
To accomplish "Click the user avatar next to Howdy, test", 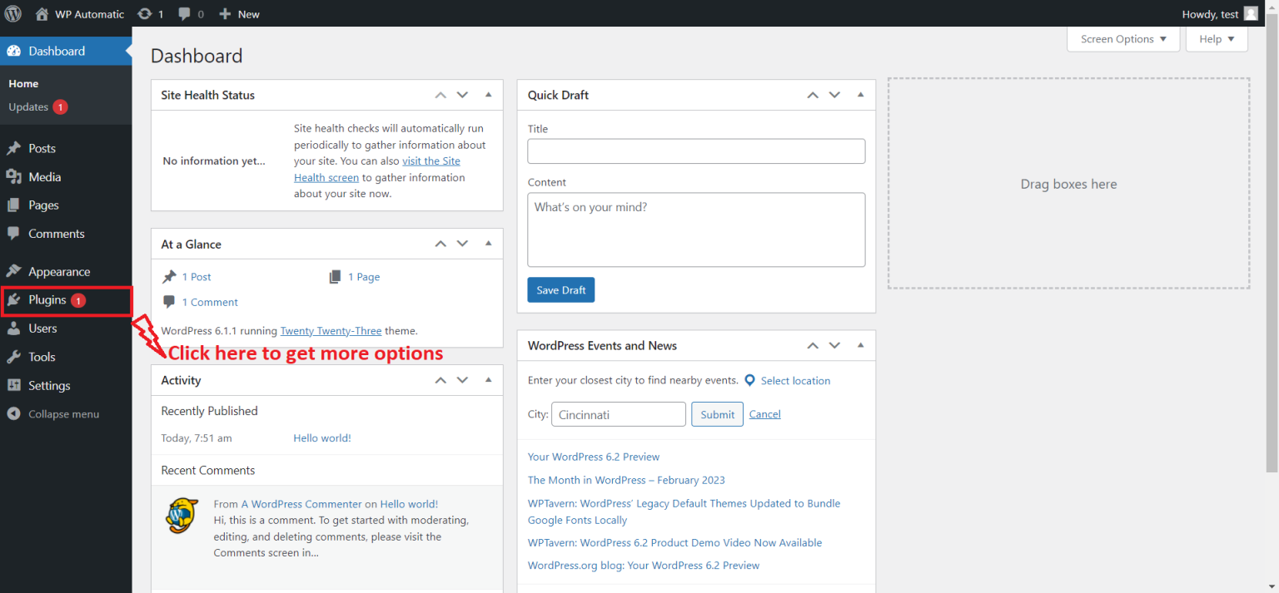I will pos(1251,14).
